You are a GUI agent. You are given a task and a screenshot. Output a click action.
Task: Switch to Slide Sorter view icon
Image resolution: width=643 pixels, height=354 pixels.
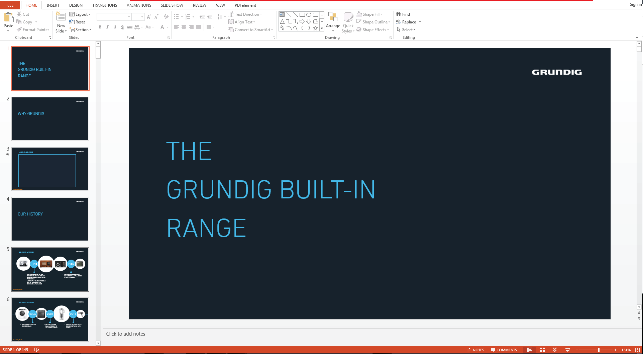point(542,350)
